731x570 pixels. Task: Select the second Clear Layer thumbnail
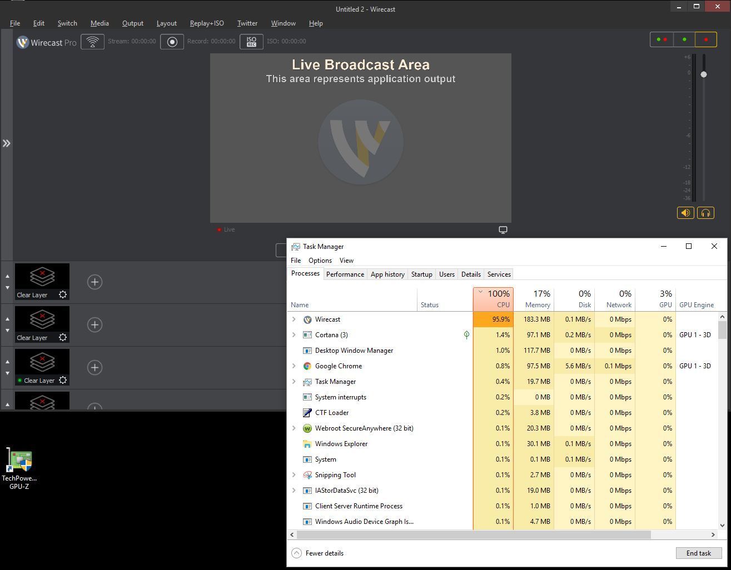(42, 324)
